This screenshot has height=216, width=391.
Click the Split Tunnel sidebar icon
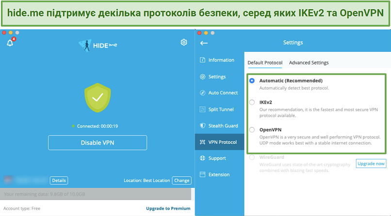pos(202,109)
